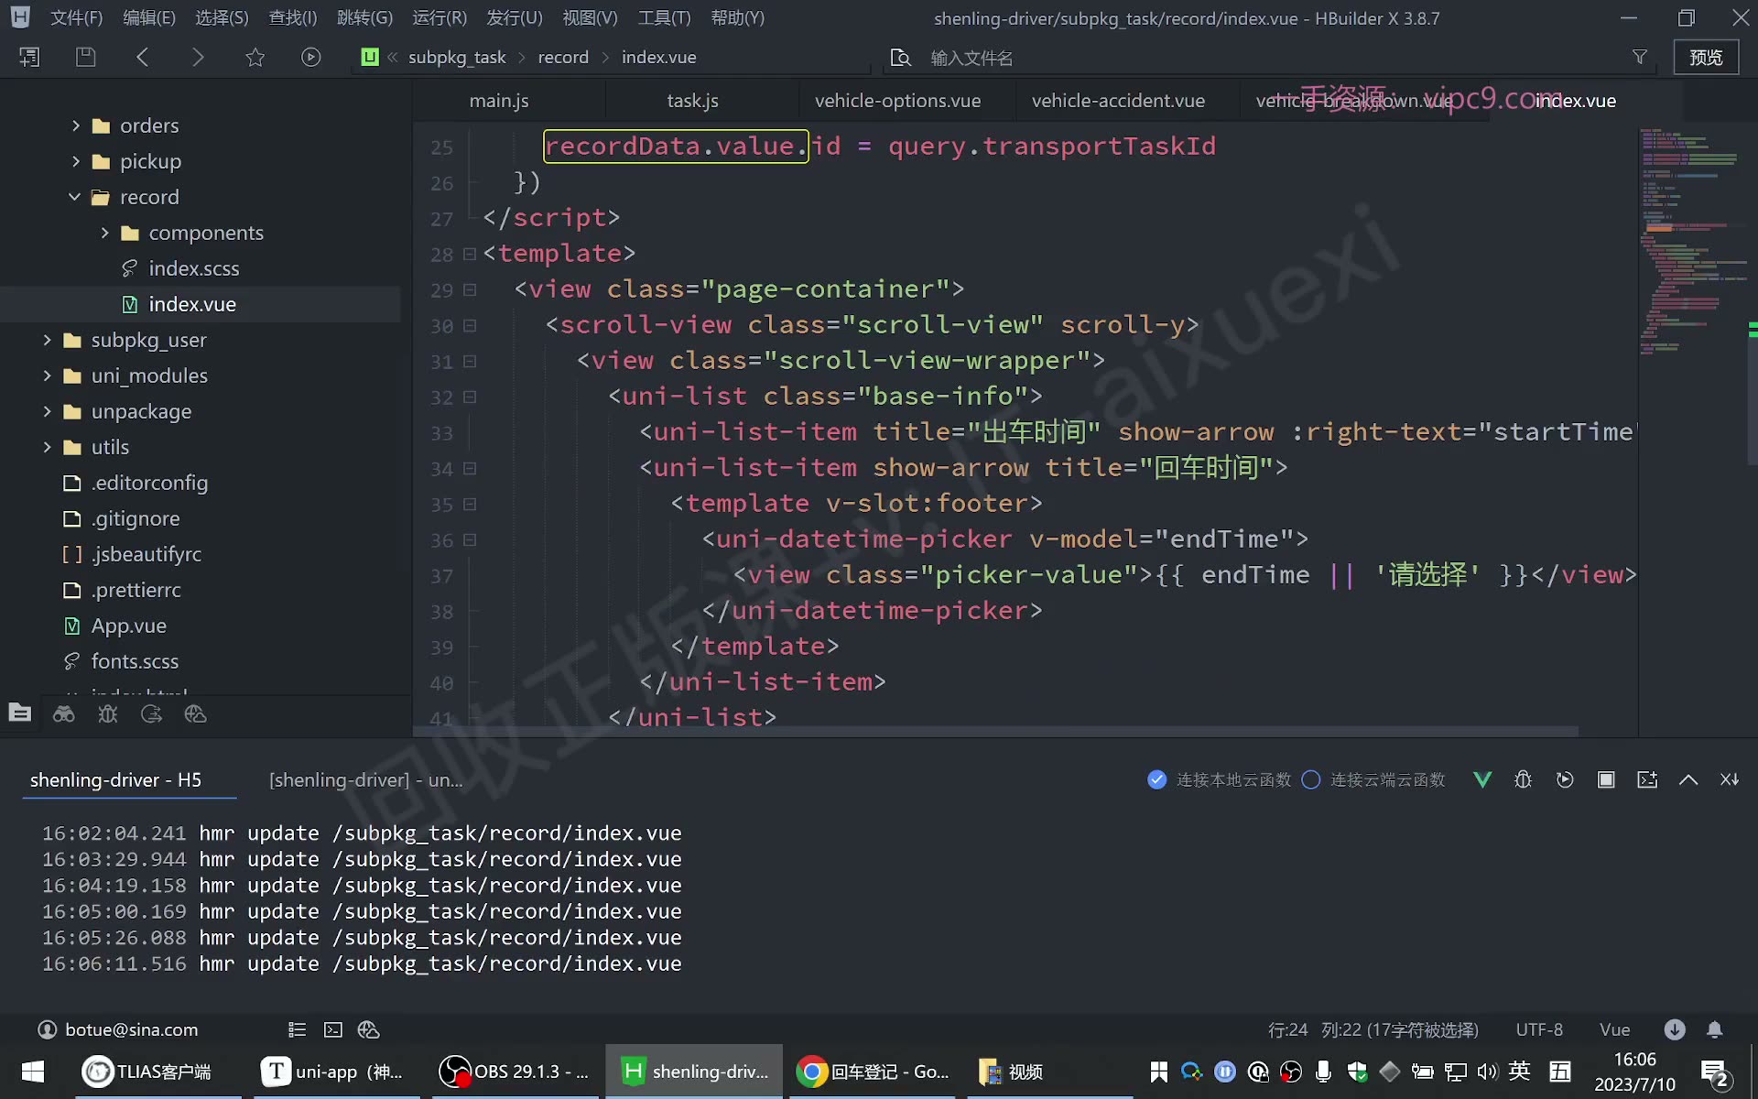
Task: Restart the run with the rerun icon
Action: click(x=1565, y=779)
